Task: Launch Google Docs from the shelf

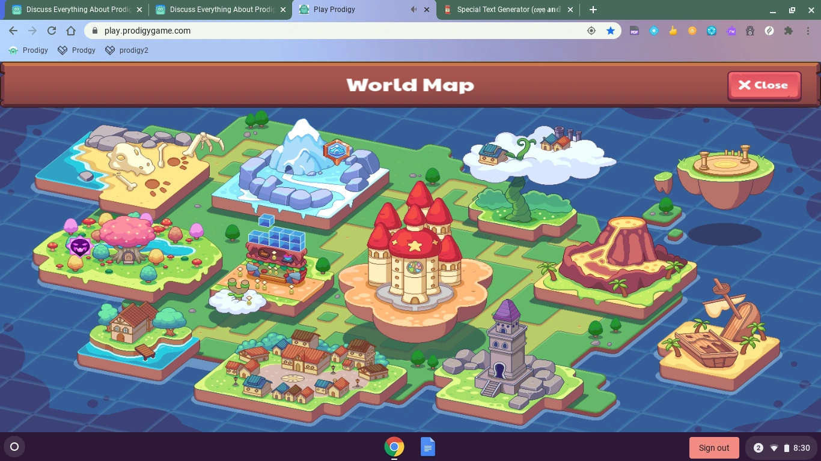Action: [428, 447]
